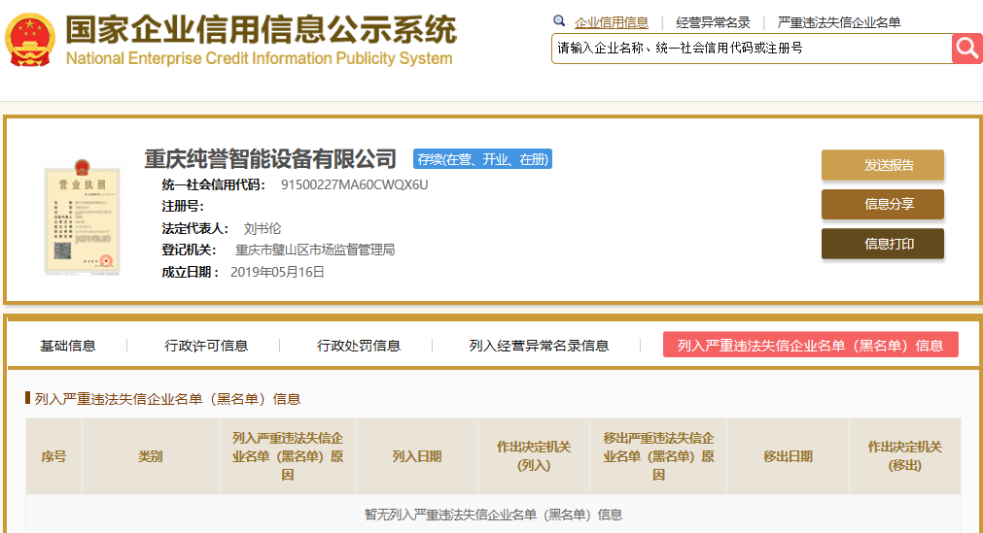Click the 移出严重违法失信企业名单（黑名单）原因 column header
Viewport: 983px width, 533px height.
pos(658,456)
